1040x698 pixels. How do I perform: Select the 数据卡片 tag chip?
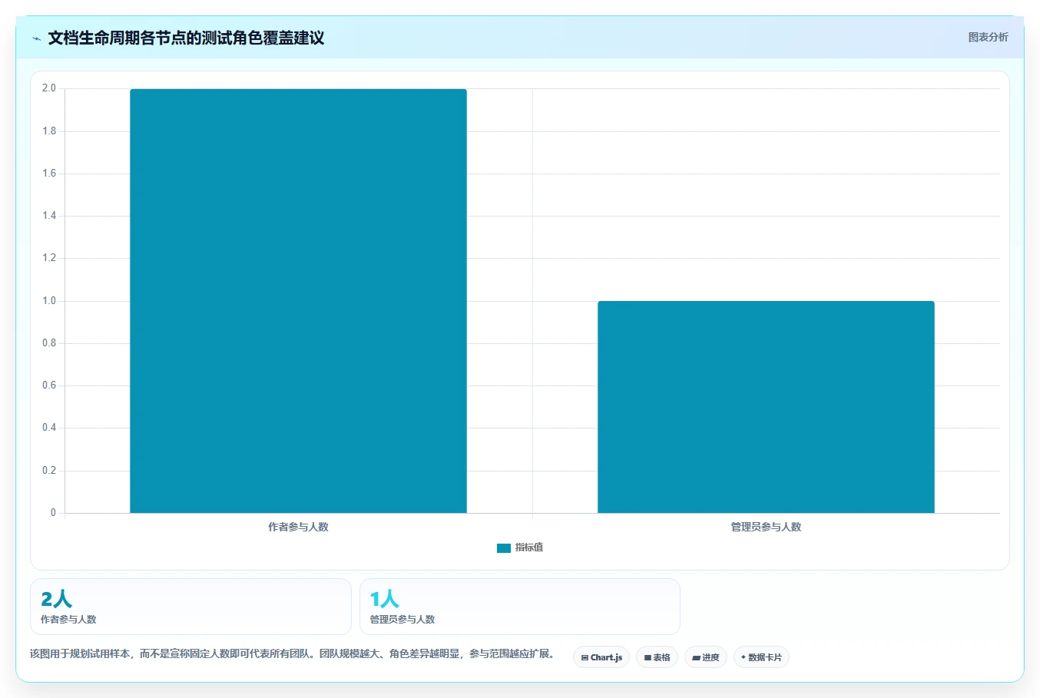pos(761,657)
